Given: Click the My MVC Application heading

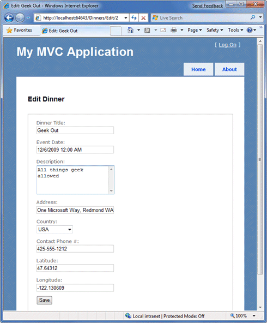Looking at the screenshot, I should click(75, 52).
